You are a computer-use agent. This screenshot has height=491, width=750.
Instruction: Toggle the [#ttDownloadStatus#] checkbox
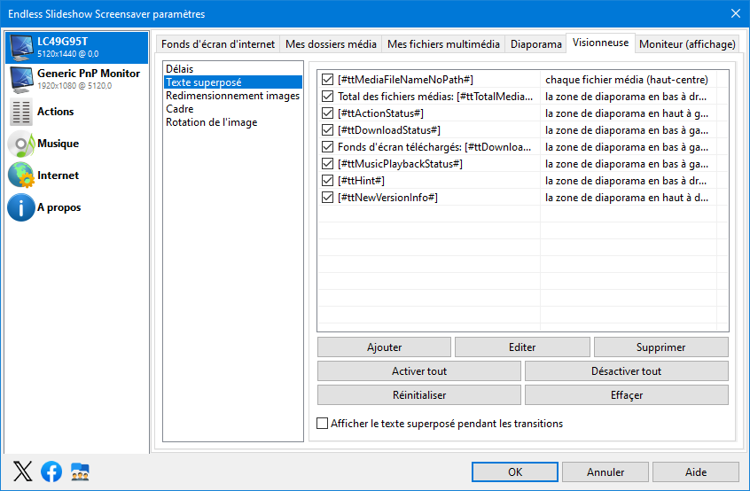point(328,130)
